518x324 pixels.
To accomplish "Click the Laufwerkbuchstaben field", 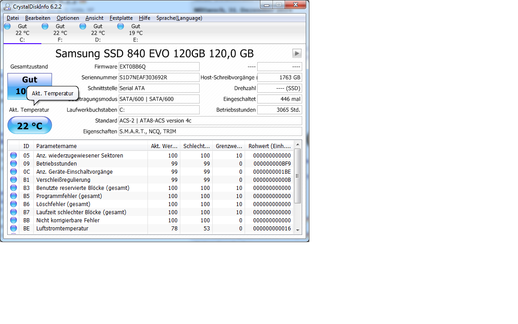I will 159,110.
